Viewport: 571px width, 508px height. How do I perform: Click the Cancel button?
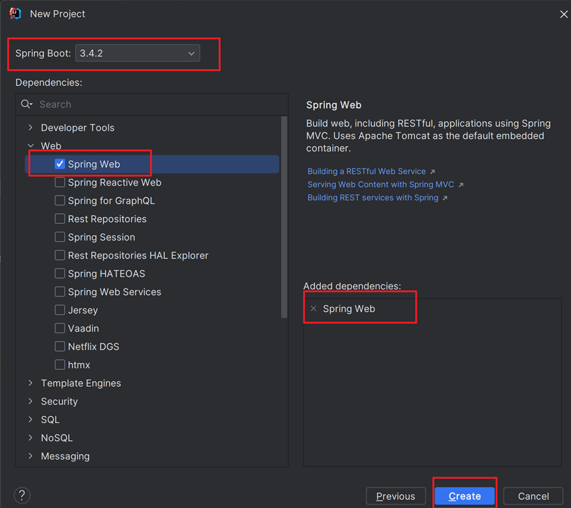533,496
